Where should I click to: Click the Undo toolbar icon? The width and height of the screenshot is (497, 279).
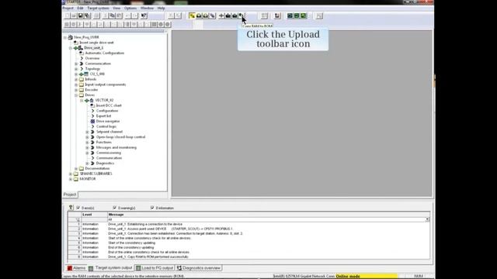coord(127,15)
